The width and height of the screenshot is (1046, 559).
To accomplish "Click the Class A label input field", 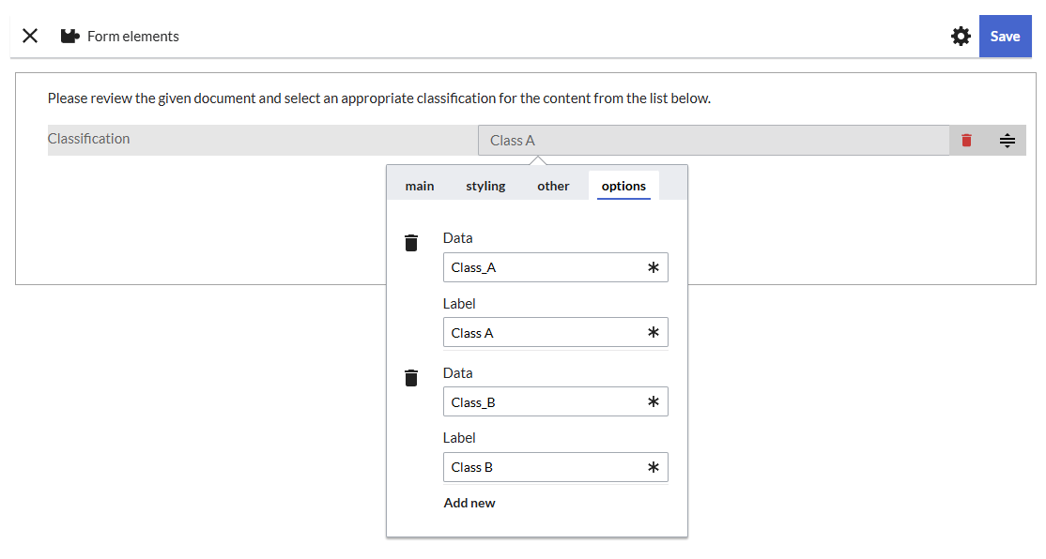I will point(545,333).
